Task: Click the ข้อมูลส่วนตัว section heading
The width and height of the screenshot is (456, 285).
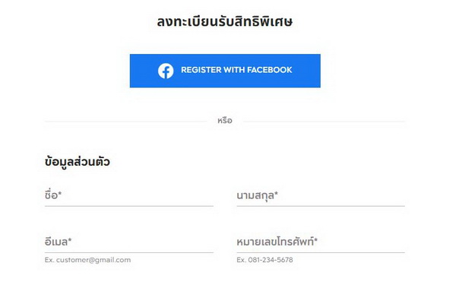Action: coord(78,162)
